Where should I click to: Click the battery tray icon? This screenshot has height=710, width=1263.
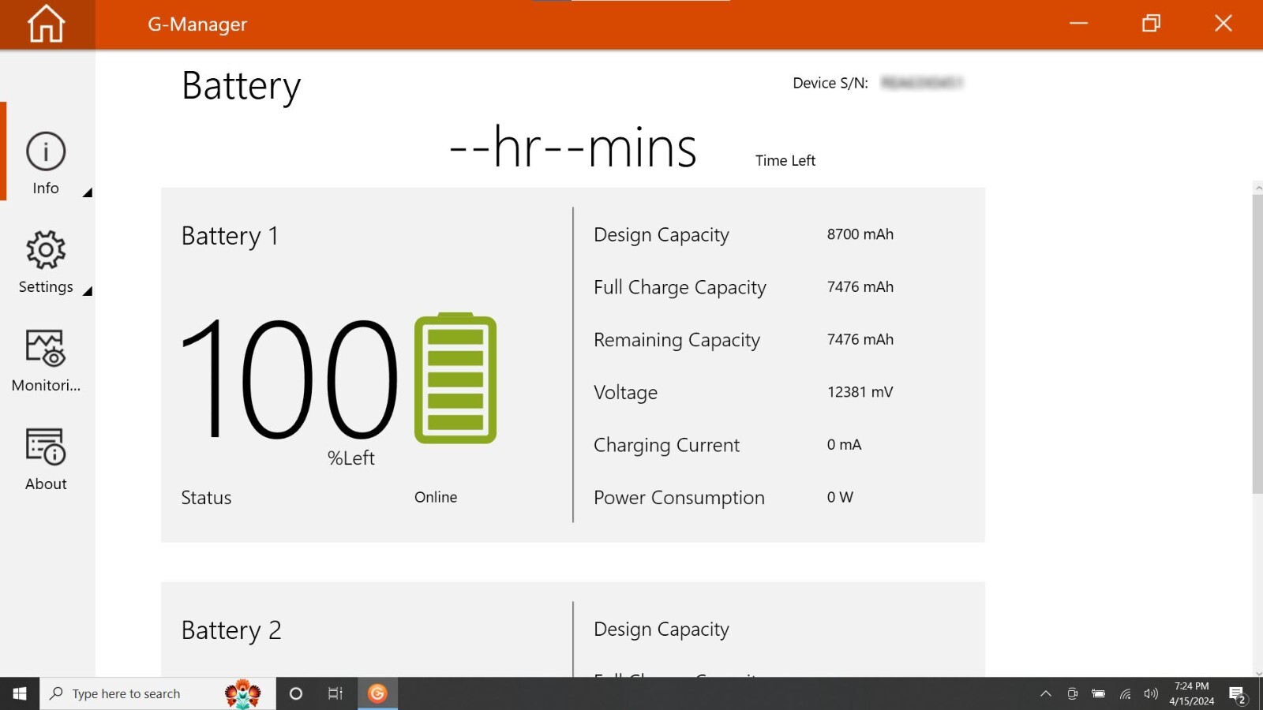tap(1098, 694)
